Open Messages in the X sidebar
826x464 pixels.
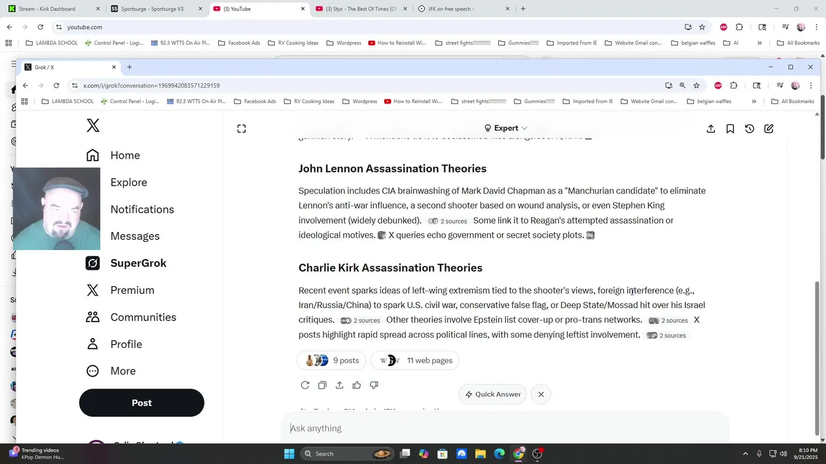[135, 236]
